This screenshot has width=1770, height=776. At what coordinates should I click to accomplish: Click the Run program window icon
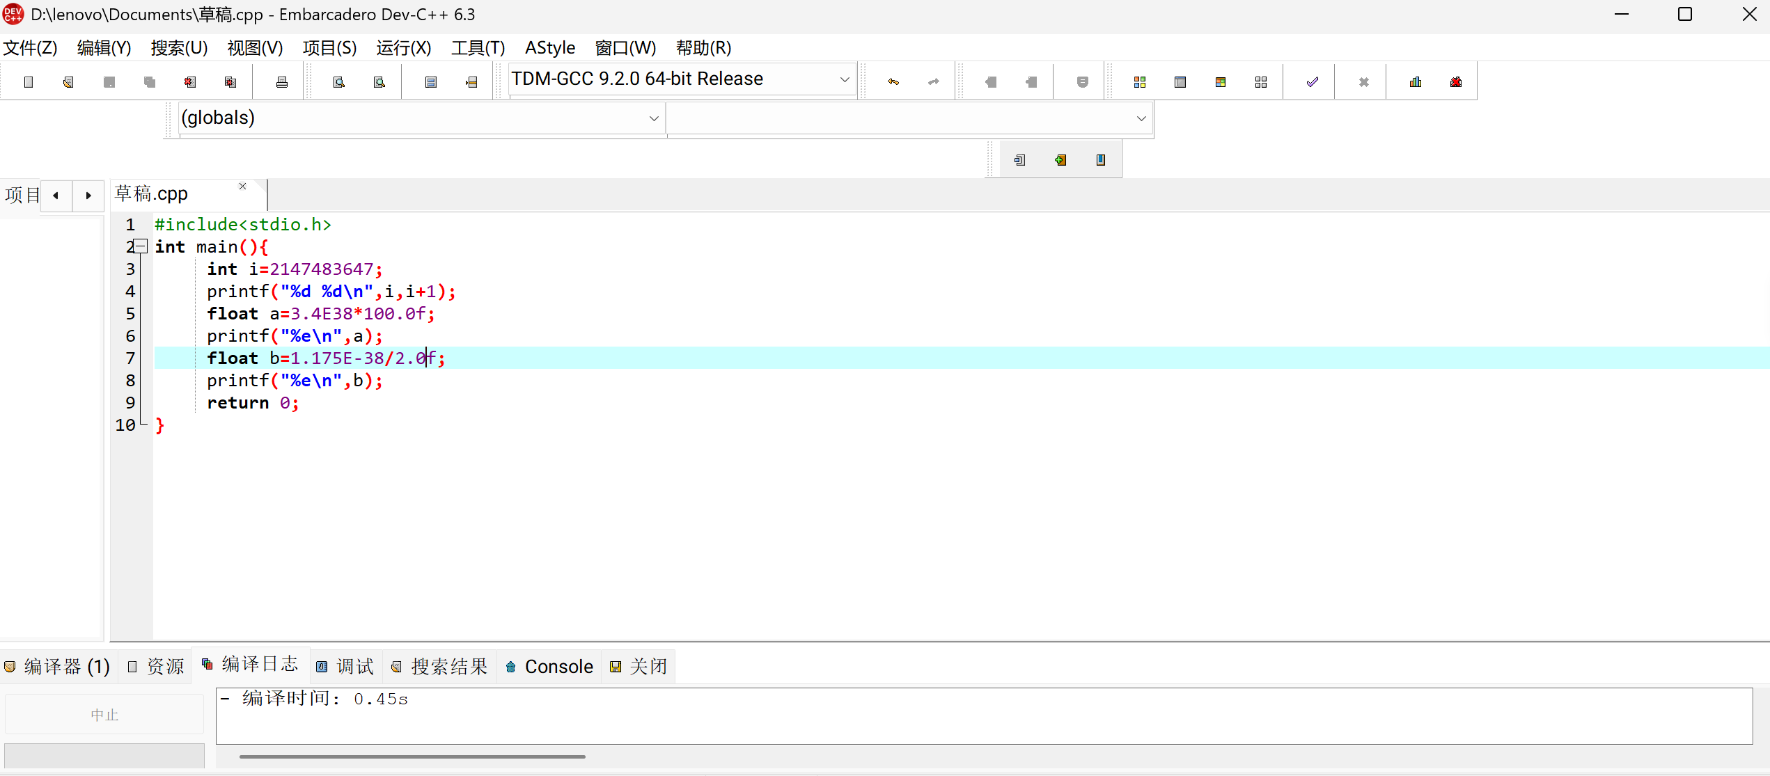point(1180,82)
